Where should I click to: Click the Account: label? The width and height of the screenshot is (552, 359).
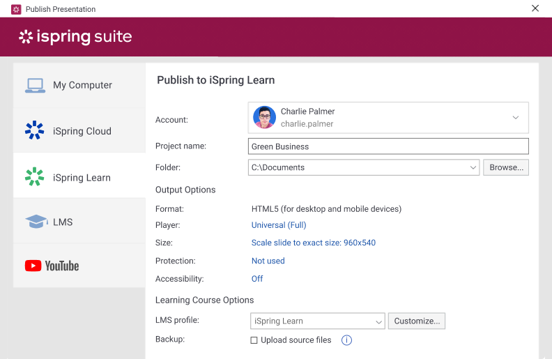click(x=171, y=120)
